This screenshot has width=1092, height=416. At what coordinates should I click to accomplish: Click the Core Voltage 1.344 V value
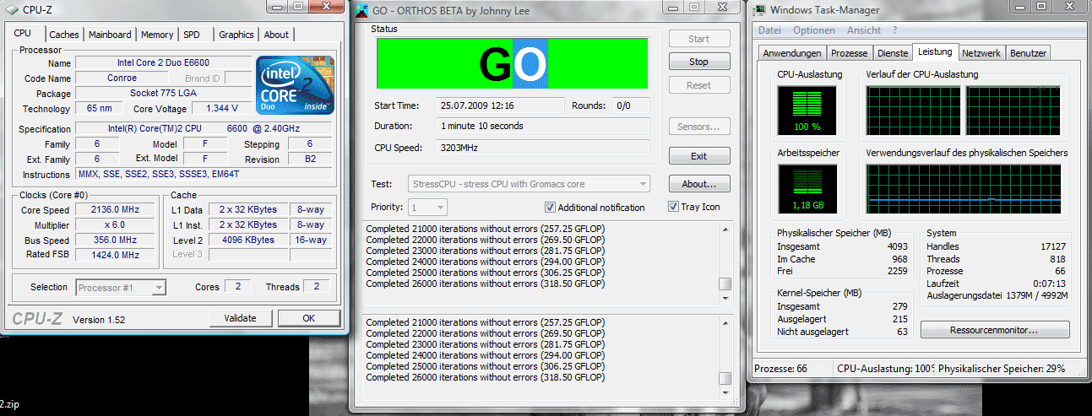222,109
